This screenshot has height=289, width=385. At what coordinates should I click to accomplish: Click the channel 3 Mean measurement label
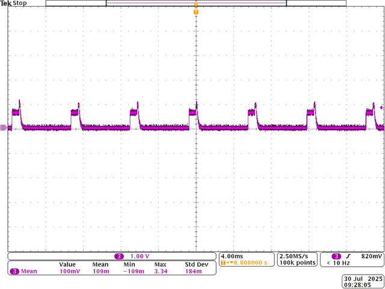click(24, 272)
